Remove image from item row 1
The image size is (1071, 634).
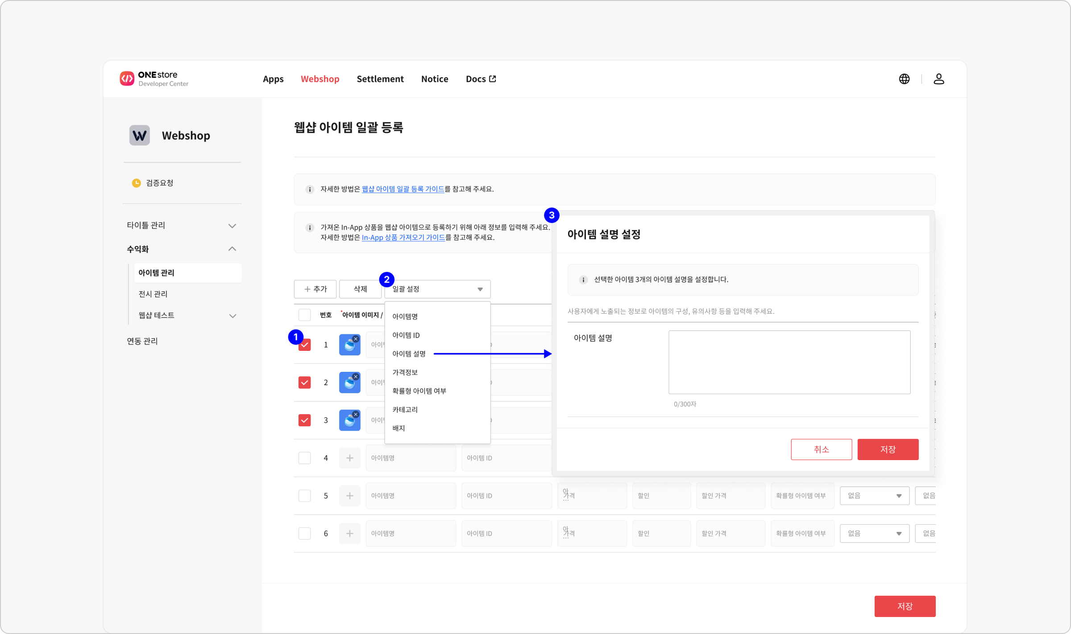point(356,339)
